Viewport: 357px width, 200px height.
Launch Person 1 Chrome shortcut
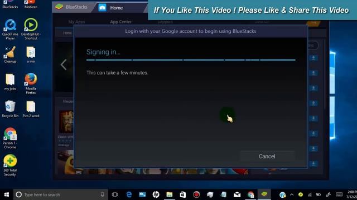point(10,138)
